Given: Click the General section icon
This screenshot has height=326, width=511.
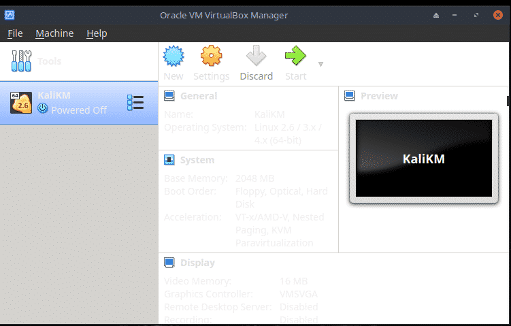Looking at the screenshot, I should 169,96.
